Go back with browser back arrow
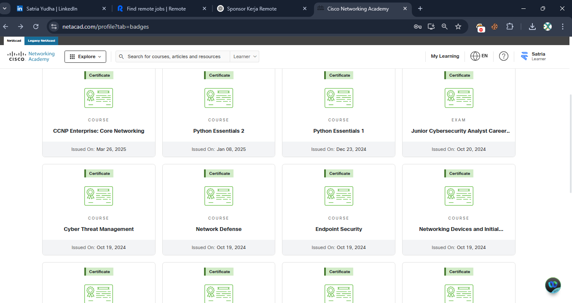This screenshot has width=572, height=303. [x=6, y=27]
